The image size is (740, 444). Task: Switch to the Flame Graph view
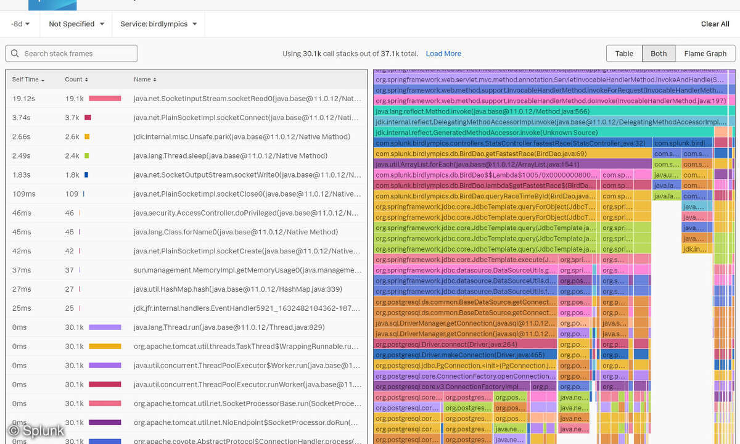705,54
